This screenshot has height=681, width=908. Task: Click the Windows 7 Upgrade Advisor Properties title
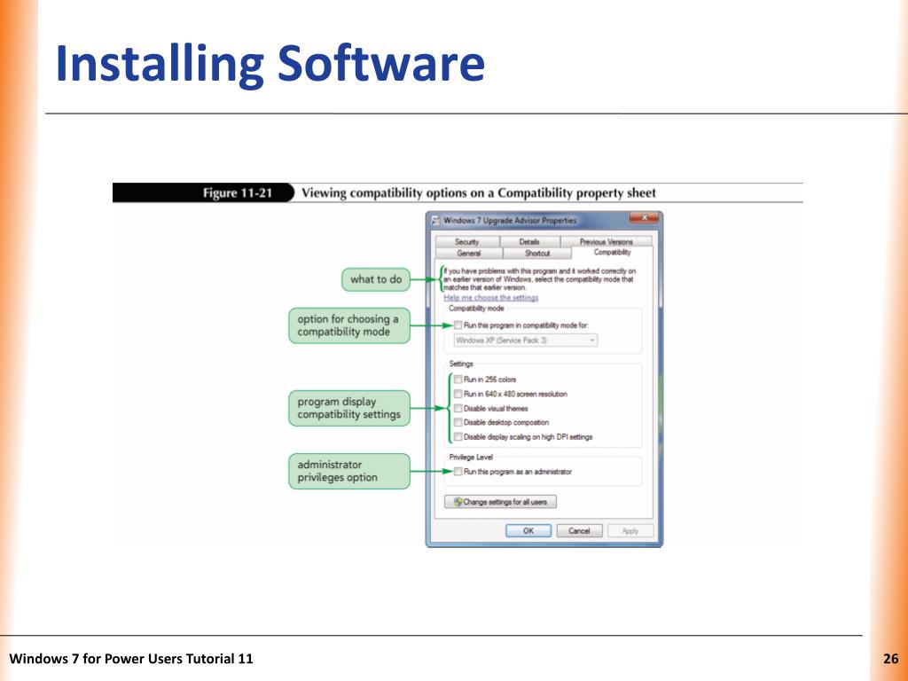tap(510, 221)
